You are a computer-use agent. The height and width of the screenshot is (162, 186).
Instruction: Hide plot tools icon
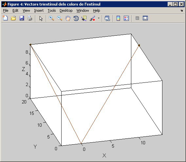pos(137,18)
